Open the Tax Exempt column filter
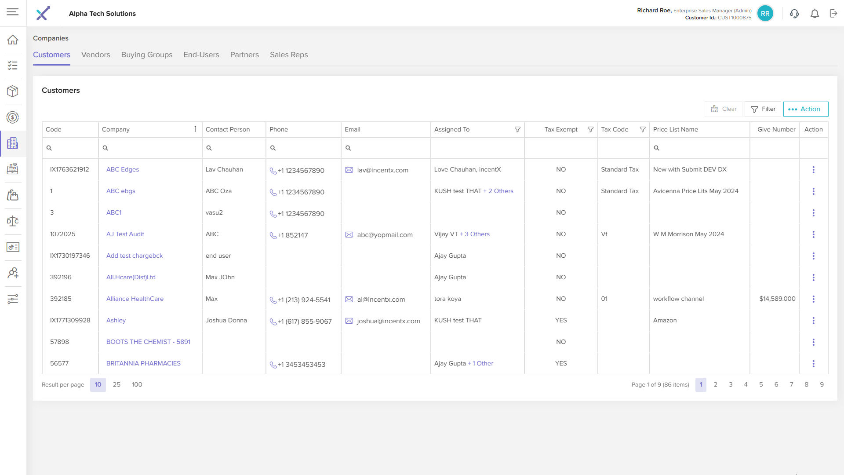844x475 pixels. tap(590, 130)
